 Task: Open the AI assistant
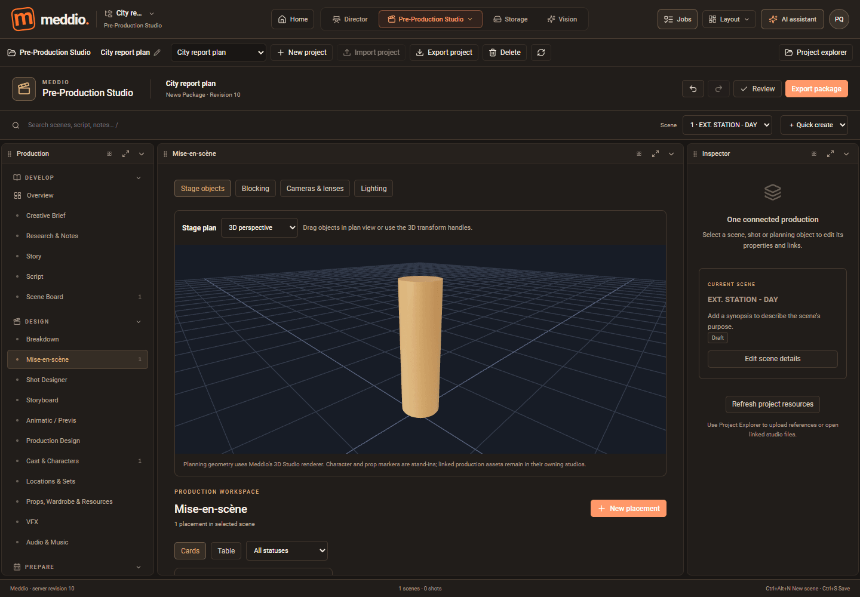click(x=793, y=19)
